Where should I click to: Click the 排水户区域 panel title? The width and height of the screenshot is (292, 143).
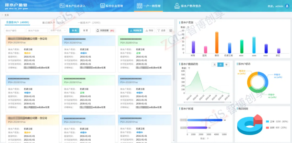coord(187,108)
